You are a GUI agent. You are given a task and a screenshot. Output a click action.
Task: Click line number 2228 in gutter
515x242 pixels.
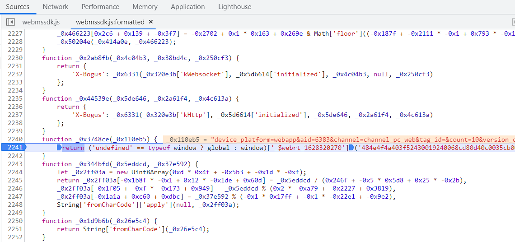pyautogui.click(x=14, y=42)
